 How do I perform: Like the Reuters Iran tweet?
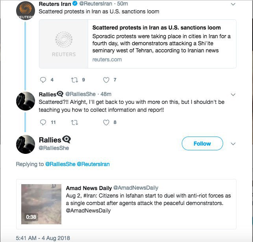point(106,80)
